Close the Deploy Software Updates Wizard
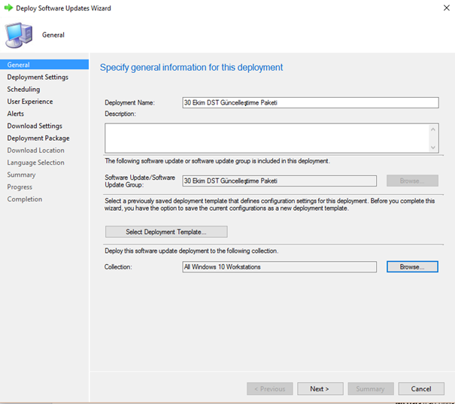This screenshot has width=455, height=404. click(x=446, y=8)
